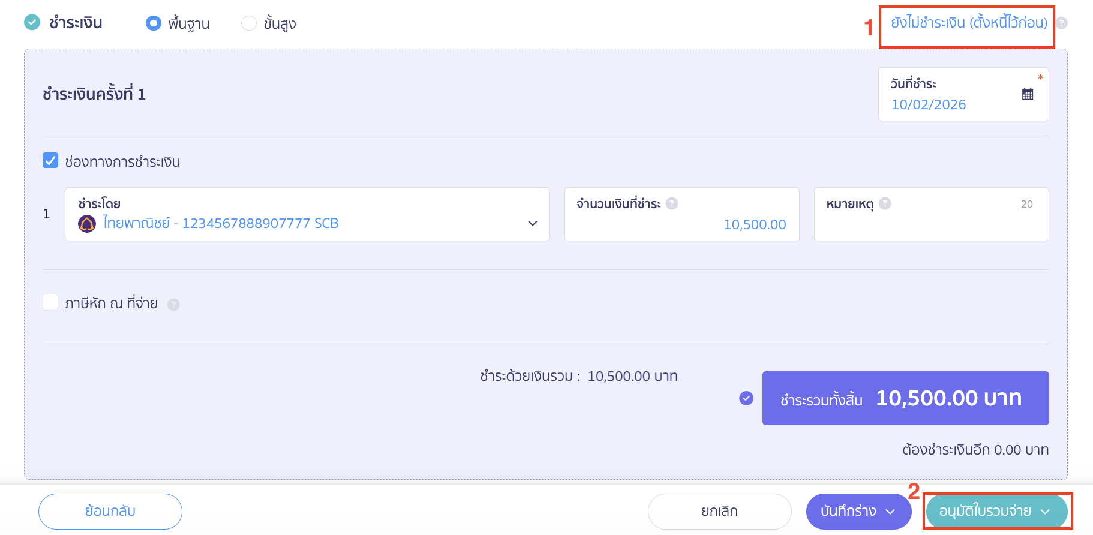The width and height of the screenshot is (1093, 535).
Task: Open the calendar icon for วันที่ชำระ
Action: [x=1026, y=93]
